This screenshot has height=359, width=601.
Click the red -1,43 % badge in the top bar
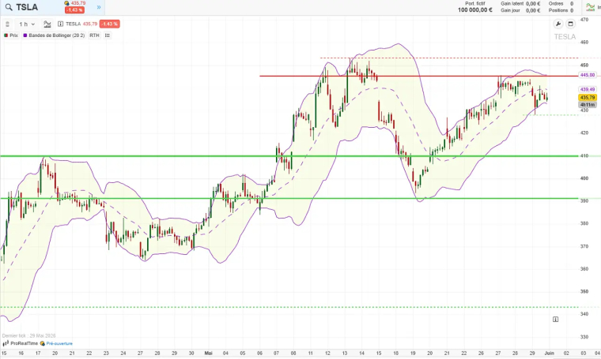74,10
